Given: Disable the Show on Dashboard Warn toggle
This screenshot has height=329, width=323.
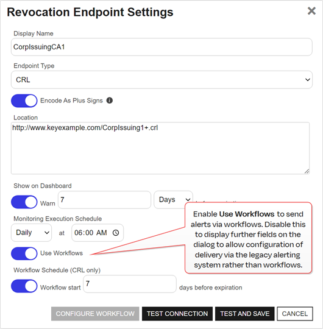Looking at the screenshot, I should 24,202.
